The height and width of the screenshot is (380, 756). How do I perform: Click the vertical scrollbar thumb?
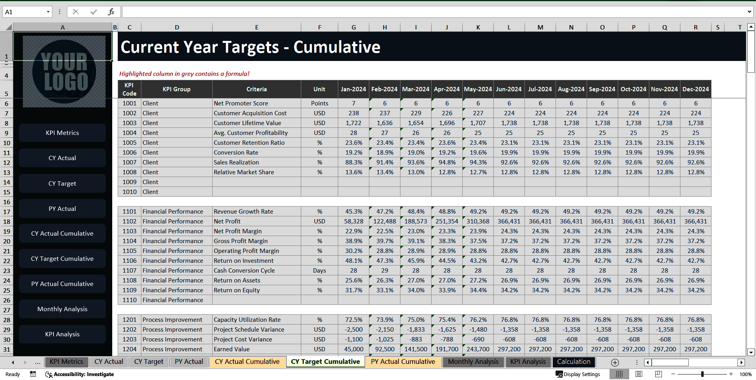click(x=751, y=52)
